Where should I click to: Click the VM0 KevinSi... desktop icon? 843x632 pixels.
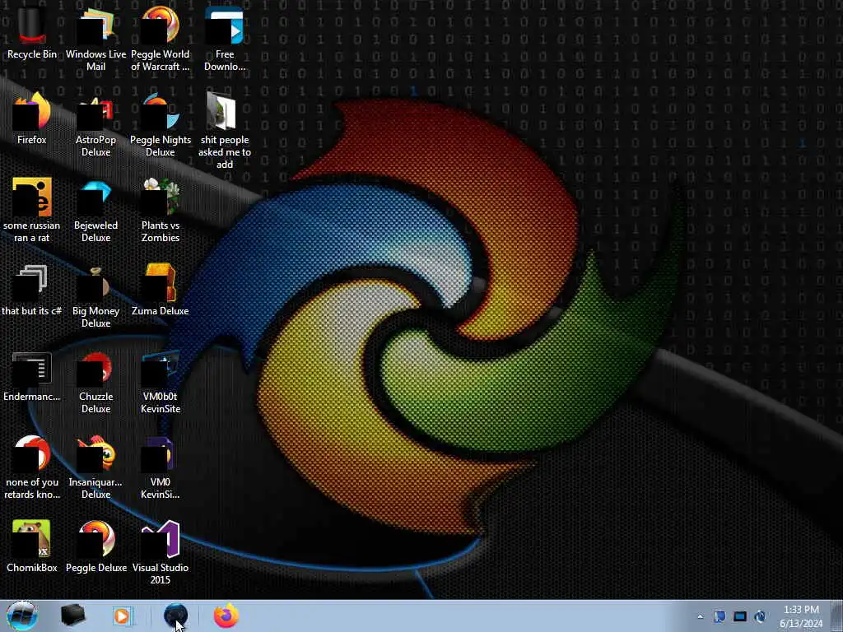[161, 467]
